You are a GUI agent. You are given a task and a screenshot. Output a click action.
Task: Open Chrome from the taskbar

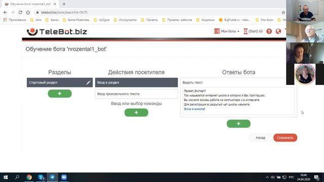click(x=29, y=177)
